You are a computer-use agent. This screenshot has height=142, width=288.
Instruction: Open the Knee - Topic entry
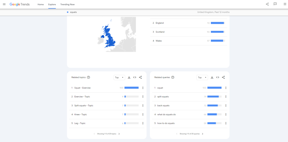[81, 114]
